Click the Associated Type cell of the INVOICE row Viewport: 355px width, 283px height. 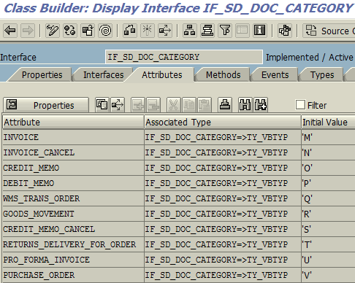coord(223,137)
